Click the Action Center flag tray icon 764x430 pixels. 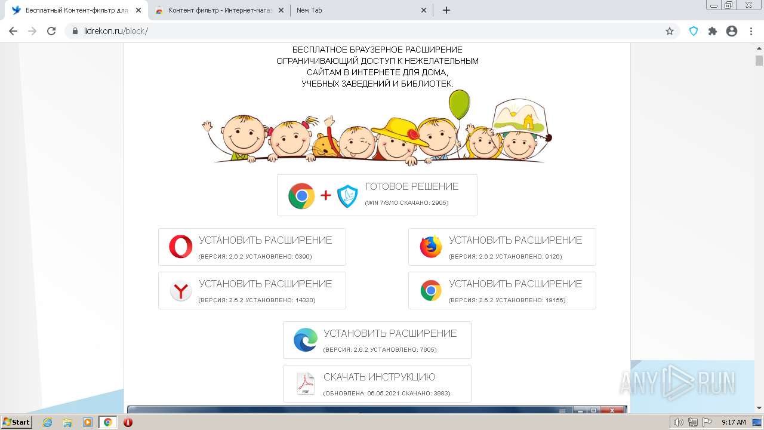click(707, 422)
